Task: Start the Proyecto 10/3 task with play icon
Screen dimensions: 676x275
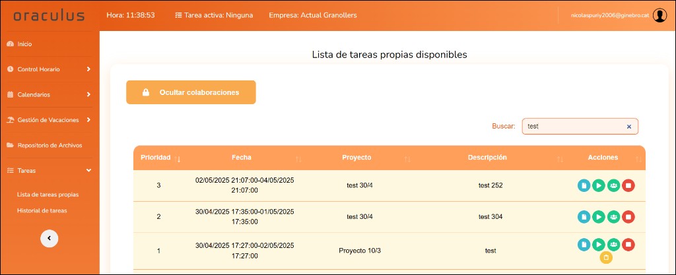Action: tap(598, 245)
